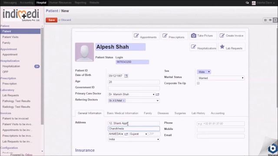The height and width of the screenshot is (156, 278).
Task: Click the Mobile input field
Action: point(221,130)
